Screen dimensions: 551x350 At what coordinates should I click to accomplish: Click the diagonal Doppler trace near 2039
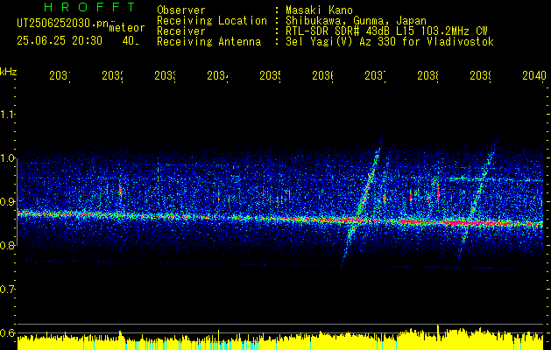(480, 197)
